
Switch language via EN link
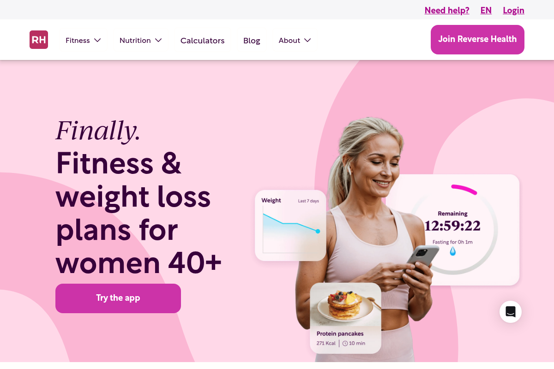[x=486, y=10]
